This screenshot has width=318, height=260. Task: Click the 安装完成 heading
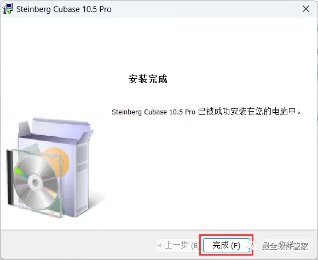148,79
